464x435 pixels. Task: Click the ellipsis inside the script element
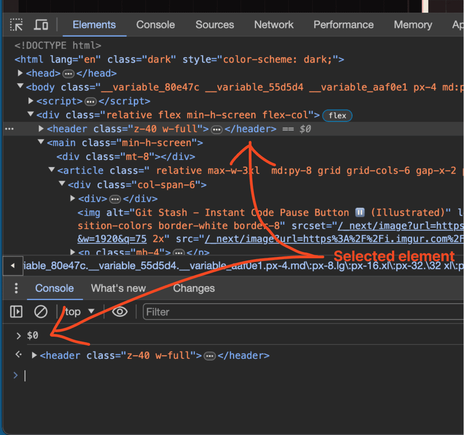[x=91, y=101]
